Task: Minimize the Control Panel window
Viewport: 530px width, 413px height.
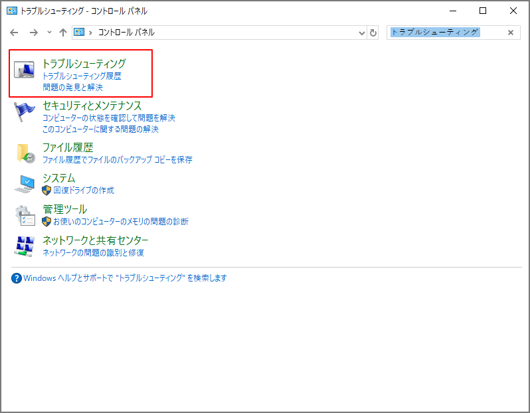Action: click(453, 11)
